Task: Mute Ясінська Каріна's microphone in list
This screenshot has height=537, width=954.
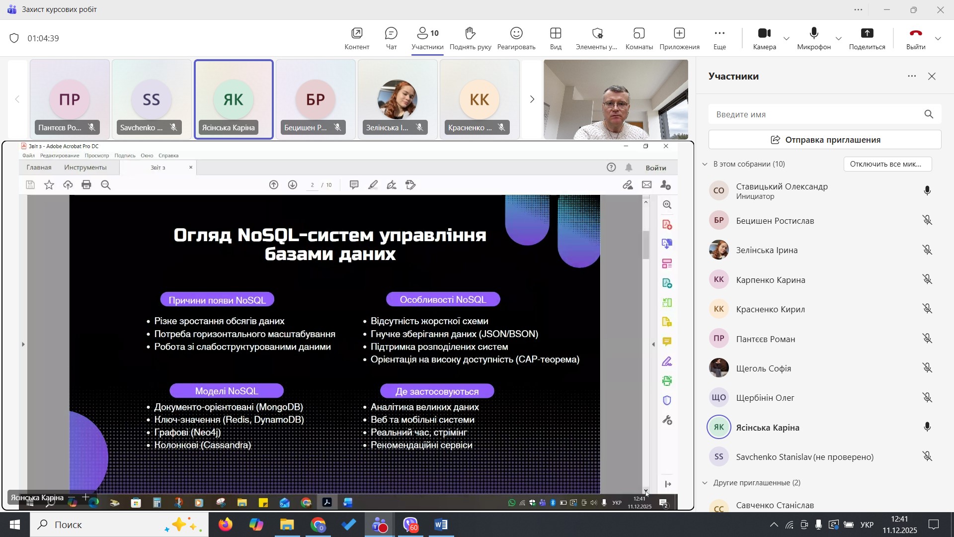Action: (x=927, y=428)
